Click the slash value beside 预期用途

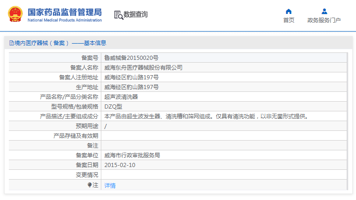(x=105, y=126)
